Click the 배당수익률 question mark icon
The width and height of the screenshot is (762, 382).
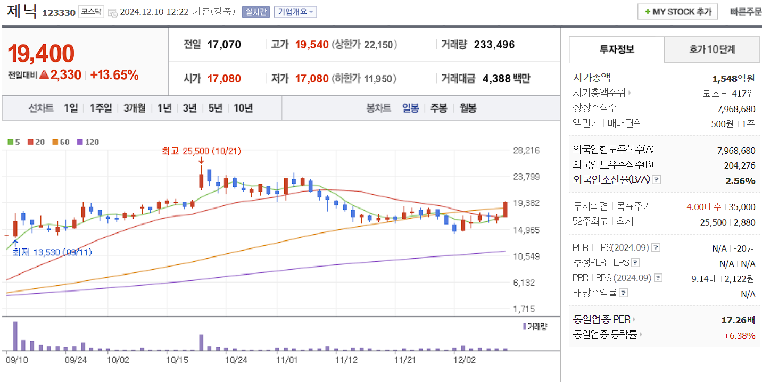(x=623, y=292)
